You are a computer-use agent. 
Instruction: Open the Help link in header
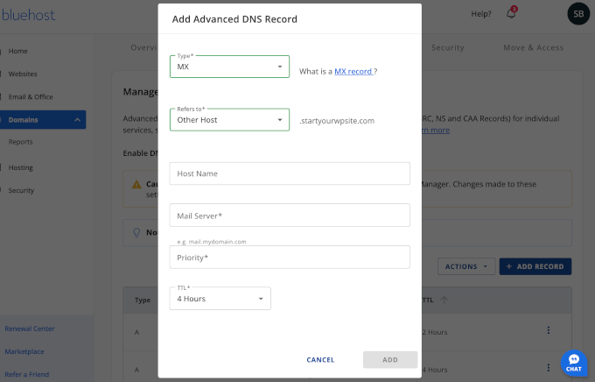pyautogui.click(x=480, y=14)
